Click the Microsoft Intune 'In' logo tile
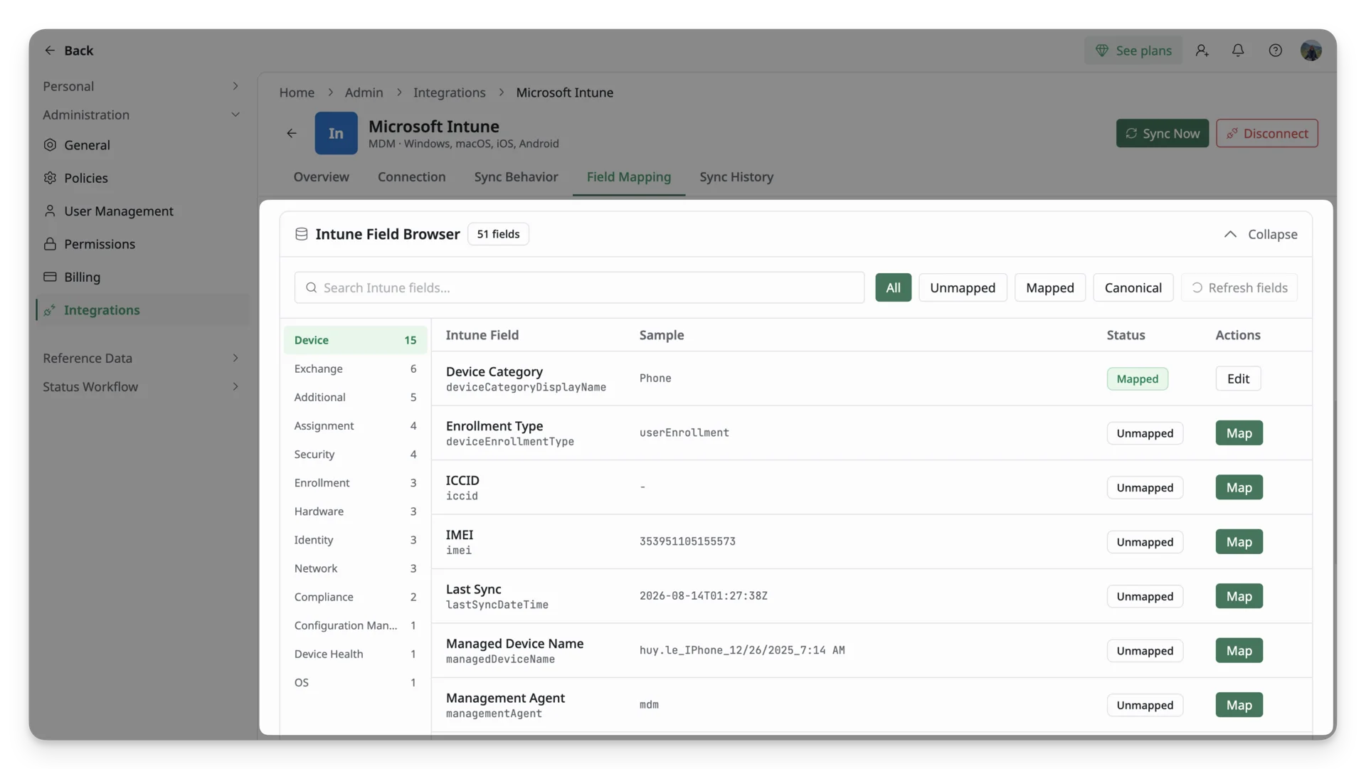Viewport: 1366px width, 769px height. coord(336,133)
